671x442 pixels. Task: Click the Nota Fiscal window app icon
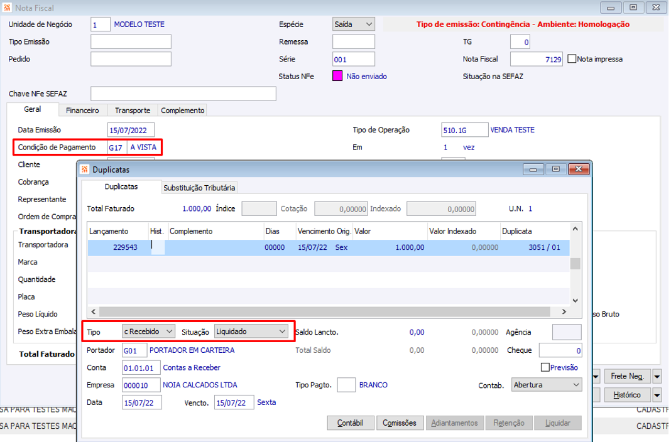(x=7, y=8)
